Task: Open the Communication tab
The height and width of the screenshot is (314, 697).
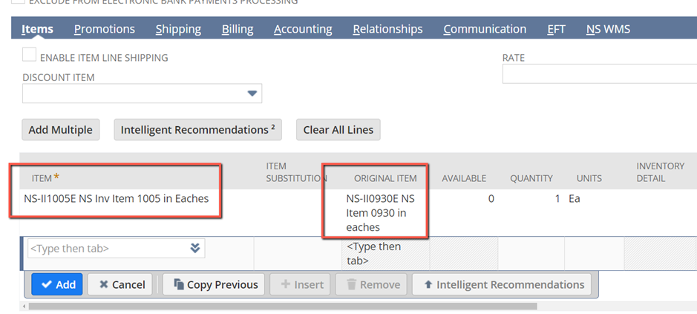Action: point(485,29)
